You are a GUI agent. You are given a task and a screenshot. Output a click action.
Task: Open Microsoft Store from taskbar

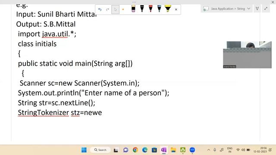(x=154, y=150)
